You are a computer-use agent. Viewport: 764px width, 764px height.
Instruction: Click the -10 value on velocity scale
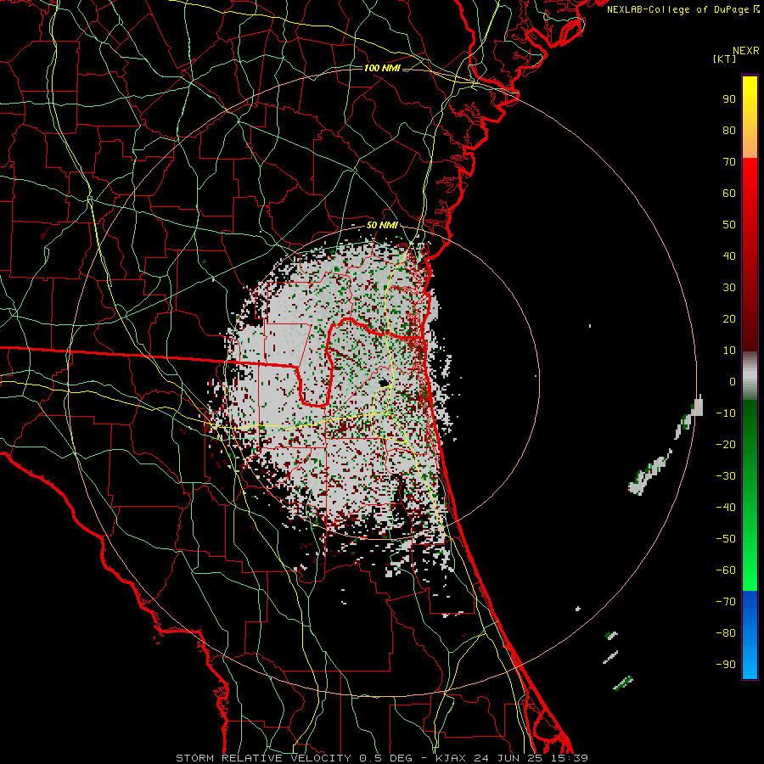(726, 413)
